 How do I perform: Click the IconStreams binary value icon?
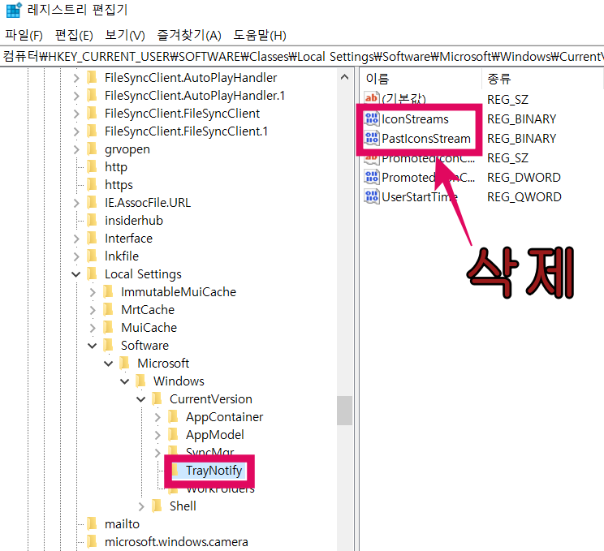[372, 119]
